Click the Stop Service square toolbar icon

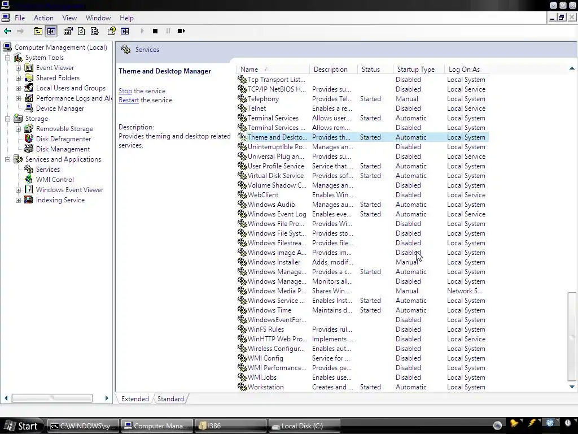[155, 32]
